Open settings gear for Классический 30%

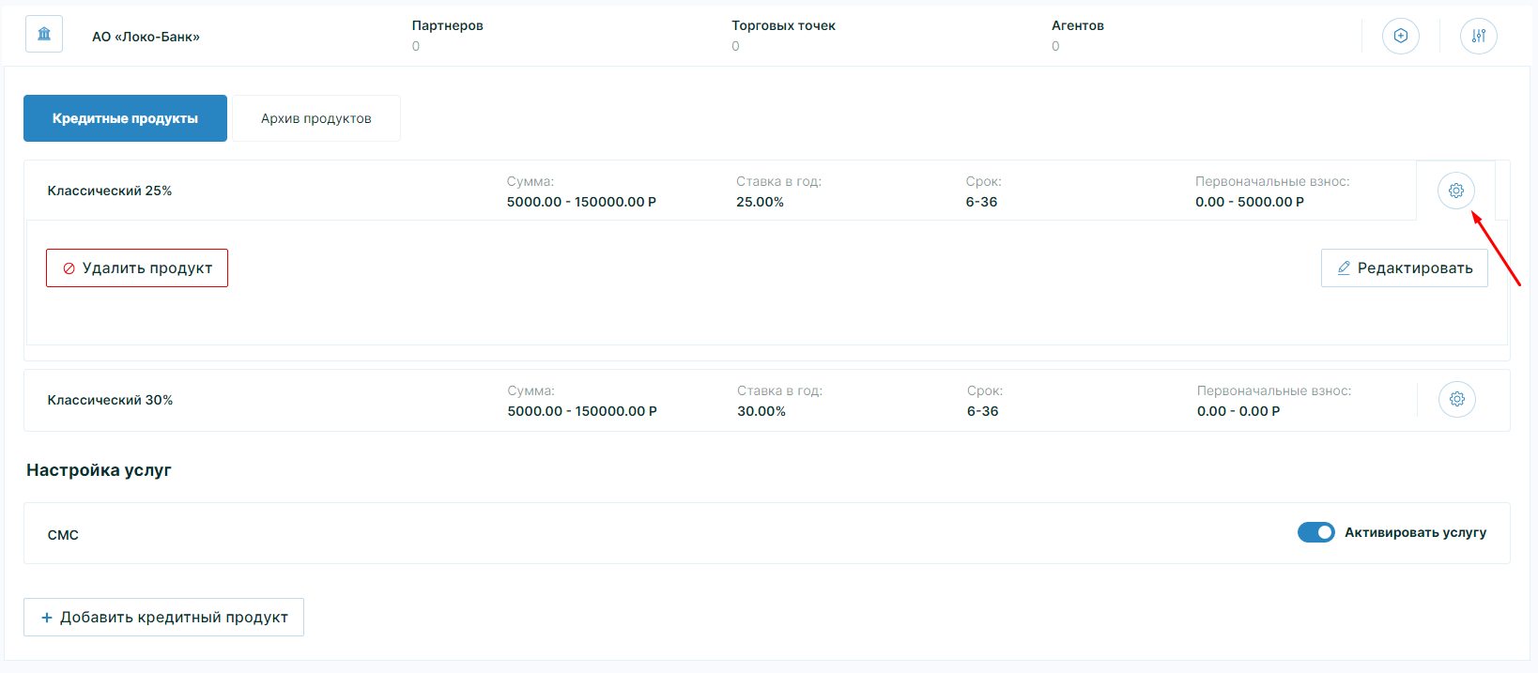(1456, 400)
